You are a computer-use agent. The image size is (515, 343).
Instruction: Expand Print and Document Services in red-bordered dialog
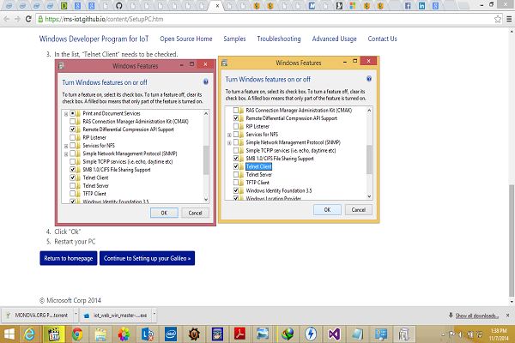click(66, 113)
